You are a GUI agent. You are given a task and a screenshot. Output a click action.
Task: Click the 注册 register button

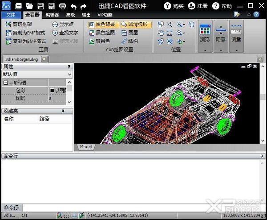tap(198, 6)
